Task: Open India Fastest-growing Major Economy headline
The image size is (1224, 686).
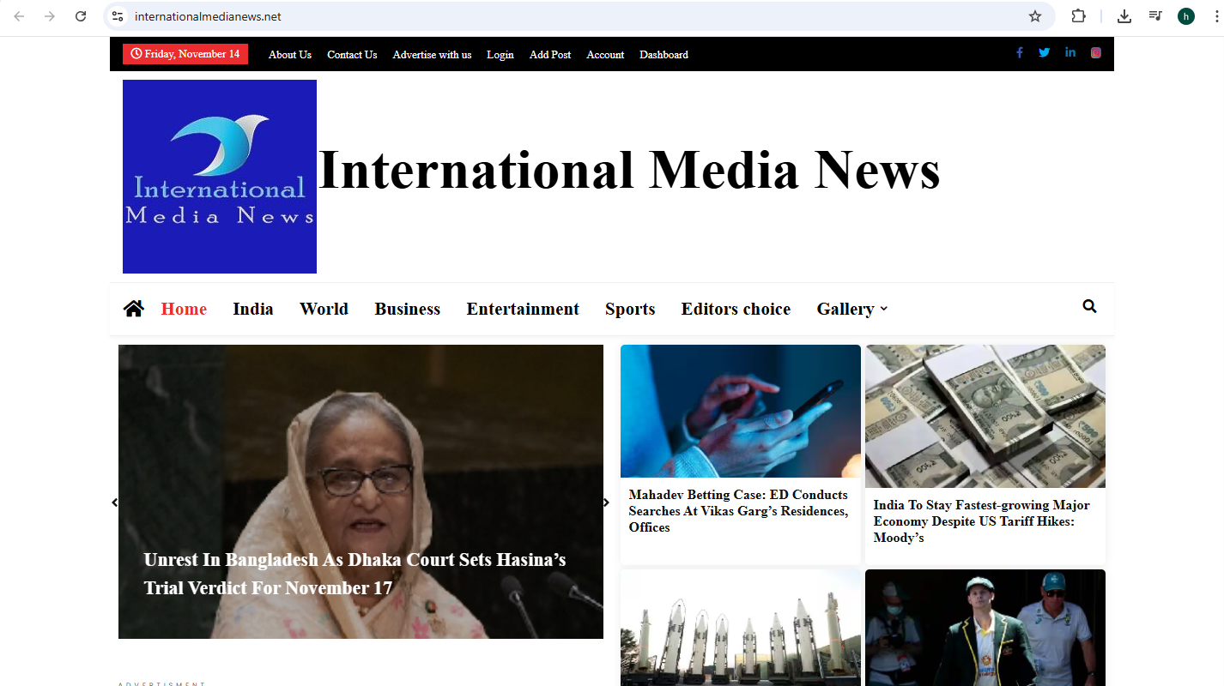Action: pos(982,521)
